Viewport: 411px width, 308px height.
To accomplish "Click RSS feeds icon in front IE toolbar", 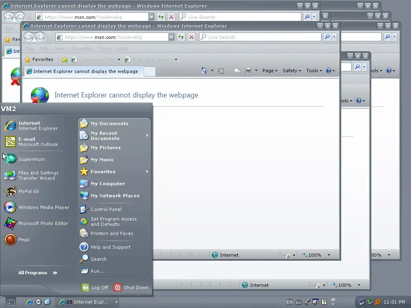I will (x=221, y=71).
